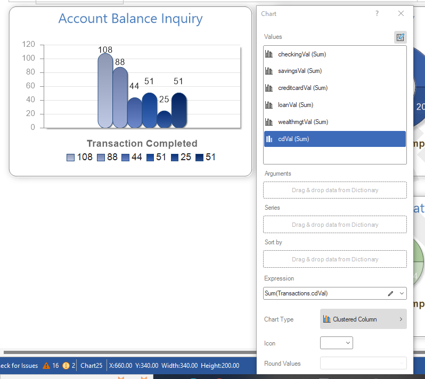Screen dimensions: 425x379
Task: Click the 25 bar in the chart
Action: click(x=164, y=119)
